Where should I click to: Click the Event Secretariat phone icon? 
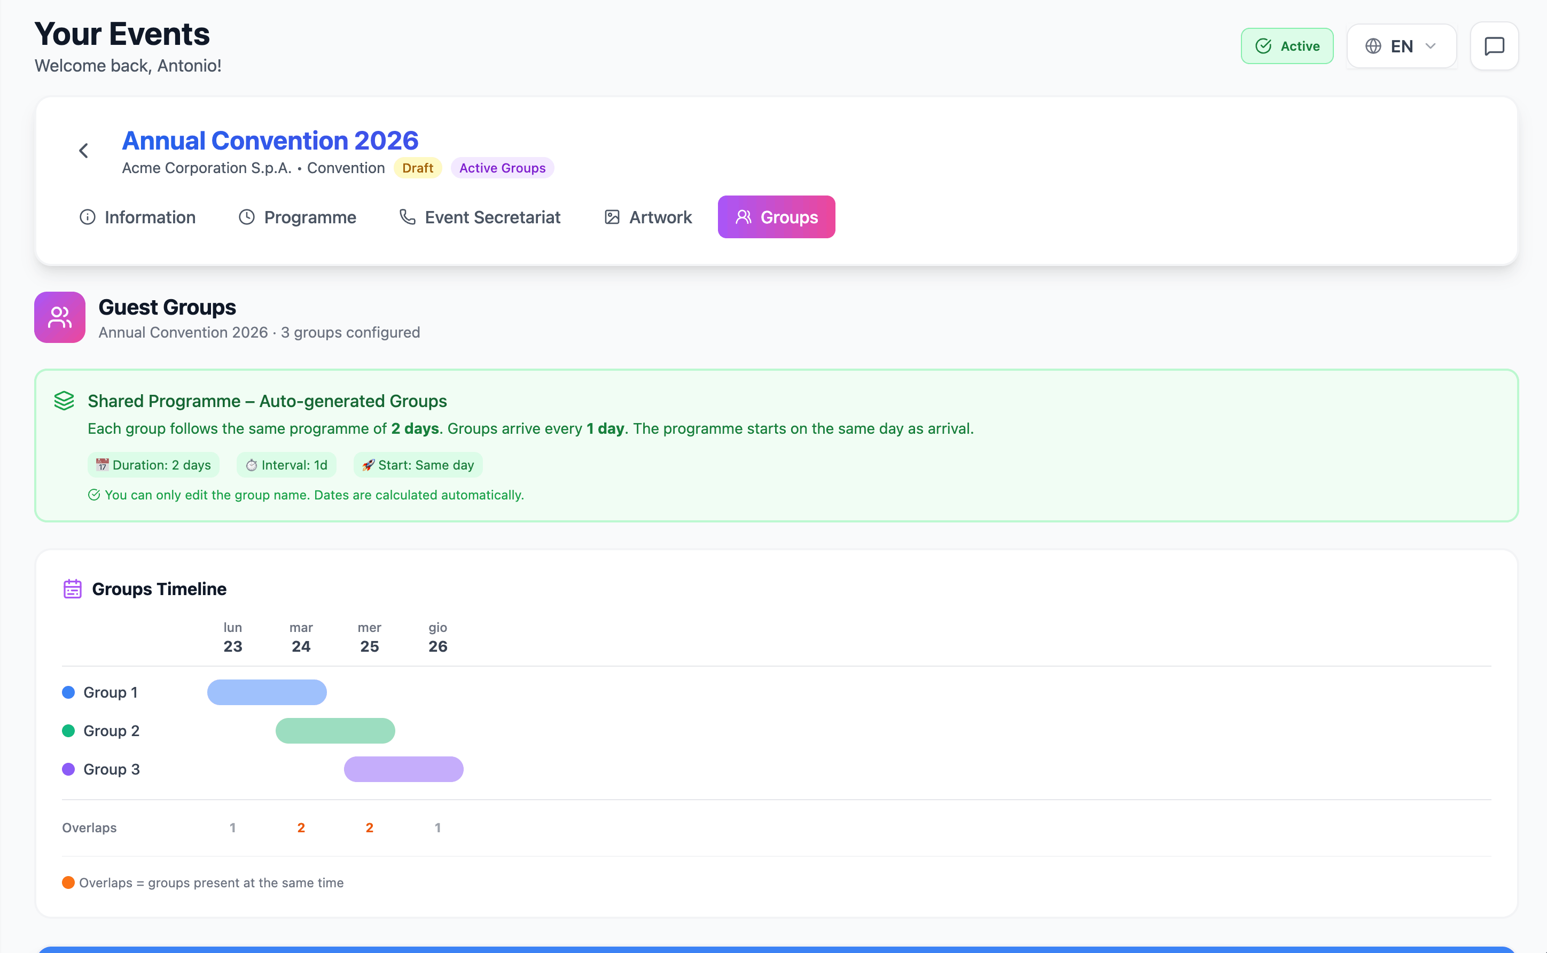click(408, 217)
